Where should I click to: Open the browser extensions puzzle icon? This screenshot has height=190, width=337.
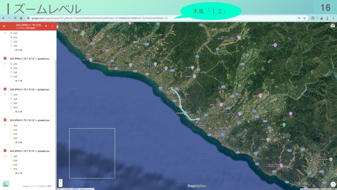(313, 18)
